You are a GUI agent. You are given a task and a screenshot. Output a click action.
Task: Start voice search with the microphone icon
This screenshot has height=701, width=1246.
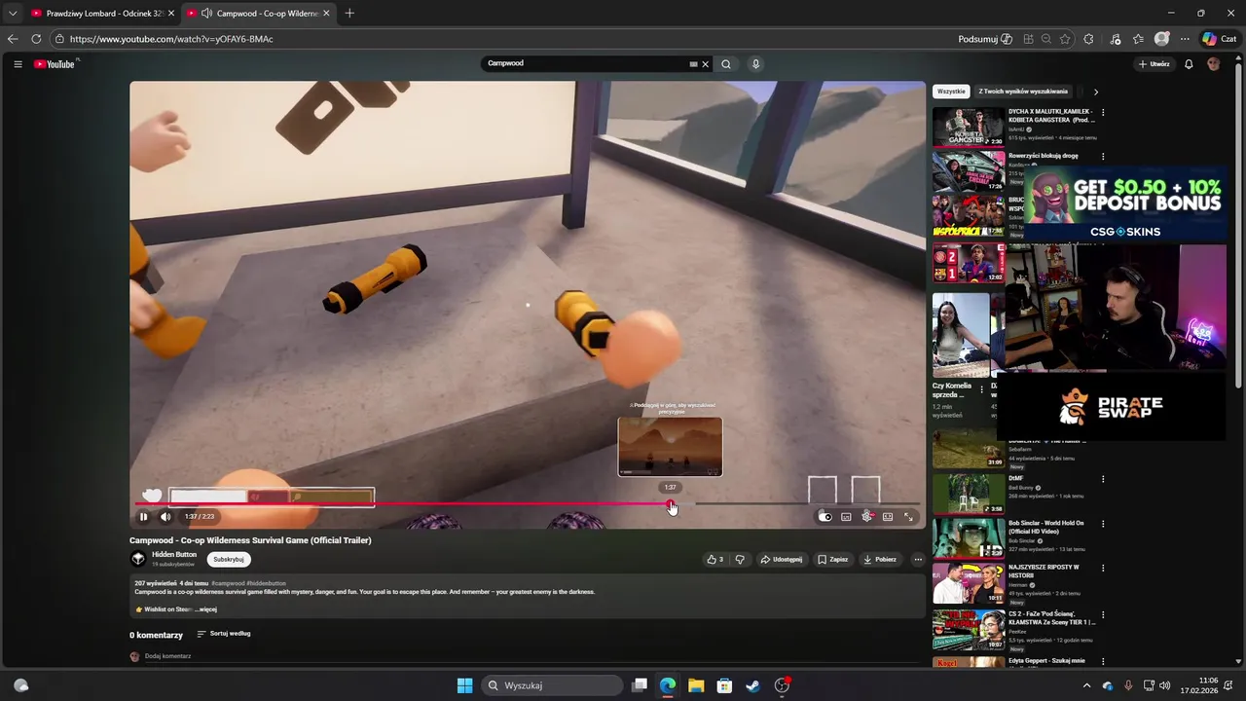[x=755, y=64]
